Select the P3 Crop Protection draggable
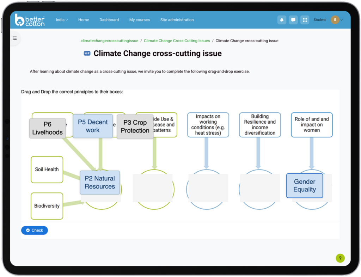The width and height of the screenshot is (361, 277). tap(135, 127)
